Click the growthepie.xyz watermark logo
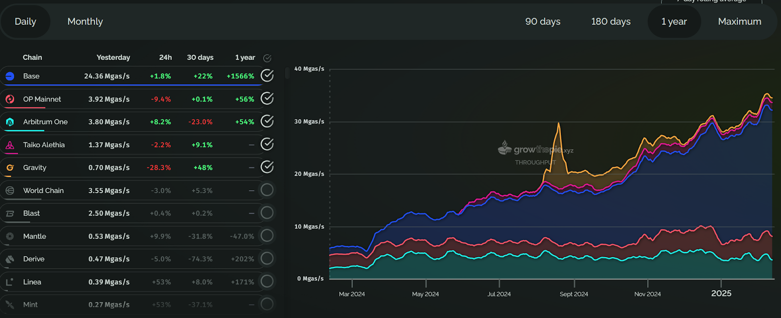Viewport: 781px width, 318px height. click(535, 149)
